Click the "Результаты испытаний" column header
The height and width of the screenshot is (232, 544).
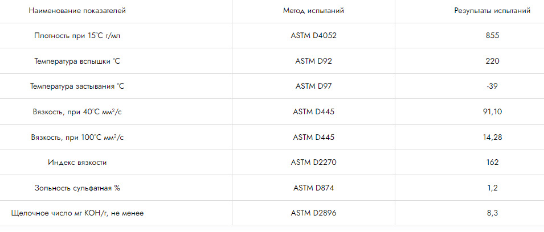[492, 11]
